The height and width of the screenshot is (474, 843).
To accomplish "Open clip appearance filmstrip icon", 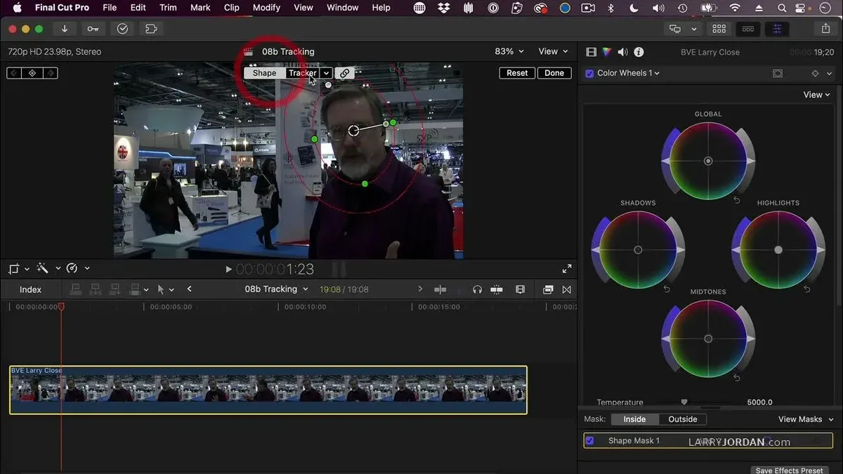I will 520,289.
